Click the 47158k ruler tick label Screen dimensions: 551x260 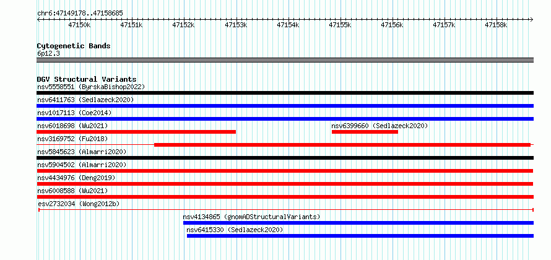point(496,25)
